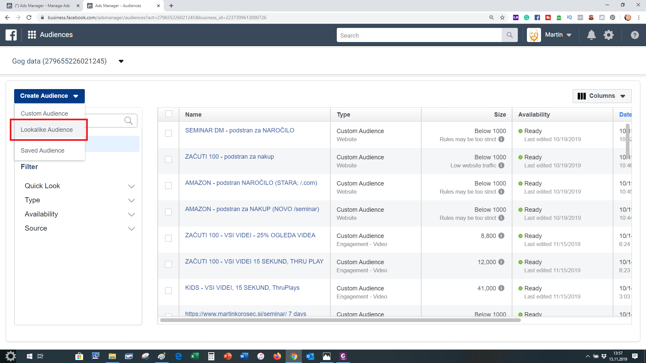Click info icon next to 8,800 size
Screen dimensions: 646x363
(501, 236)
